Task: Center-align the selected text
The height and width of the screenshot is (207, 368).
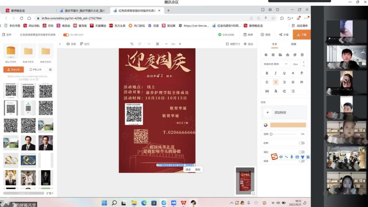Action: coord(276,82)
